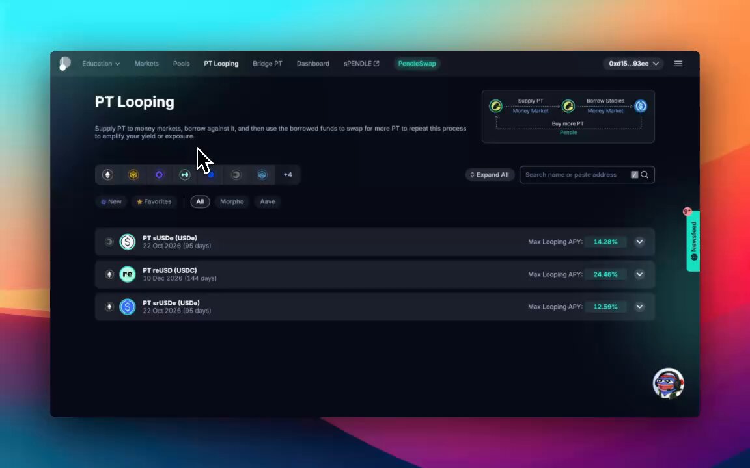Click the Pendle logo in the navbar
The image size is (750, 468).
click(x=64, y=64)
